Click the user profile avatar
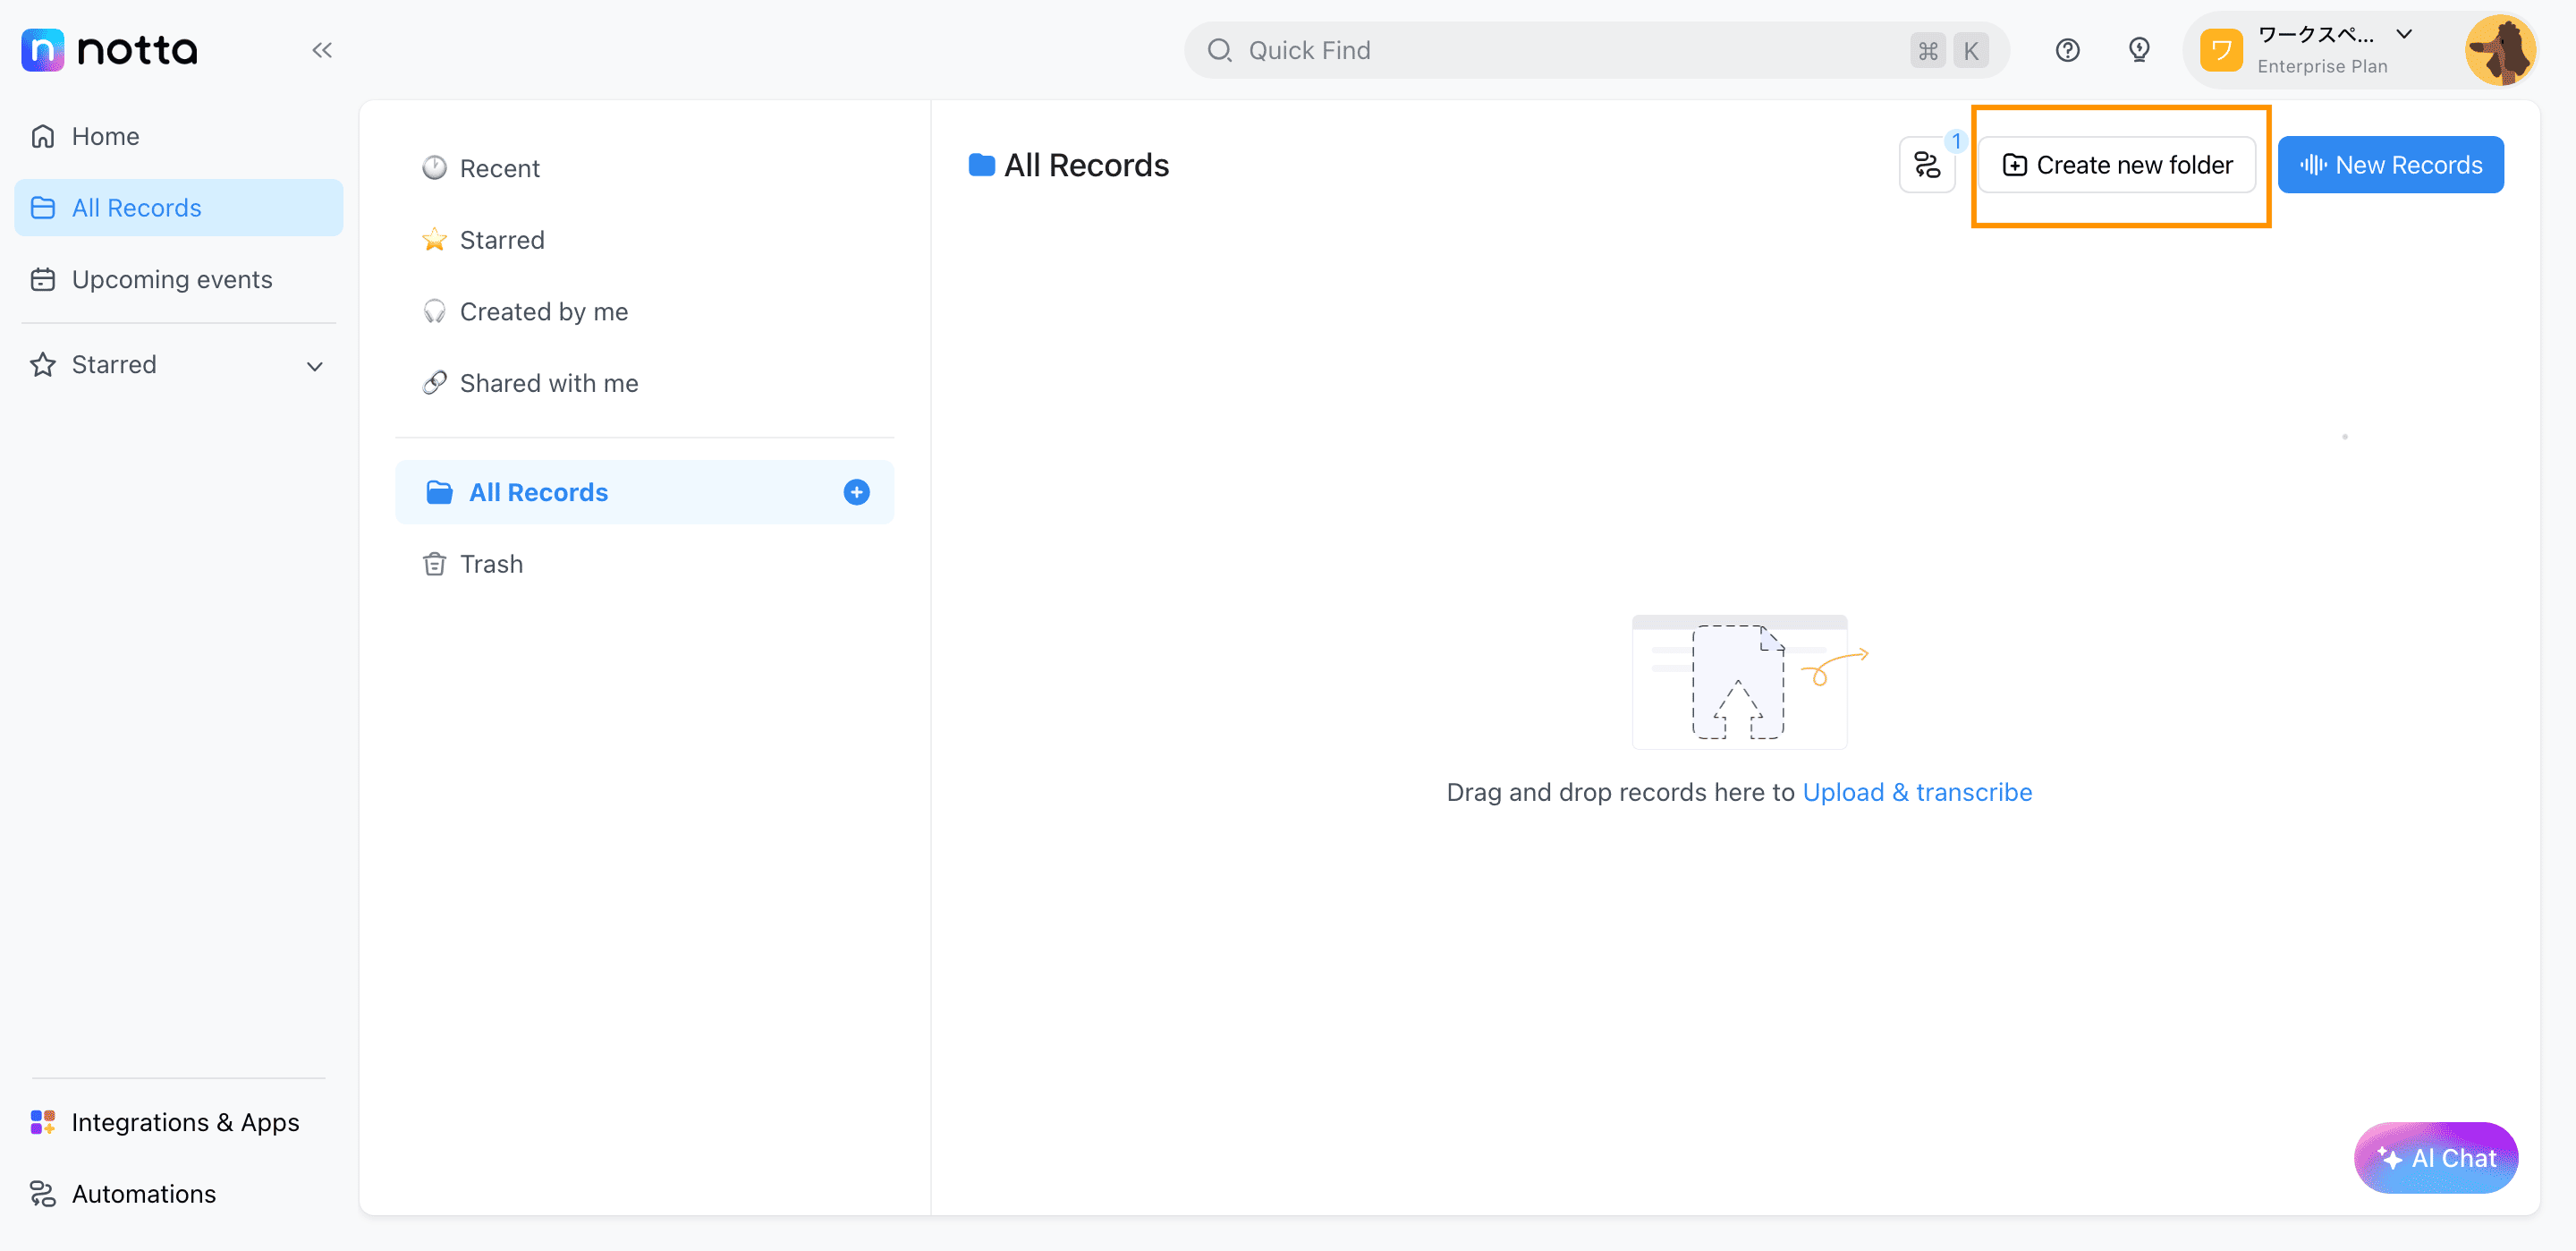This screenshot has height=1251, width=2576. click(2500, 50)
